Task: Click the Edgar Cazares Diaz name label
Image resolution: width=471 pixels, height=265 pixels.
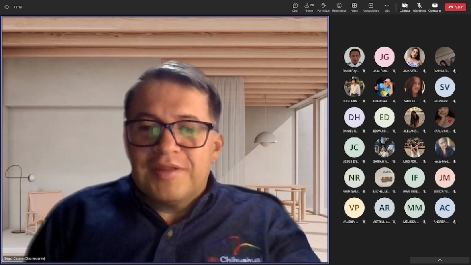Action: pos(25,259)
